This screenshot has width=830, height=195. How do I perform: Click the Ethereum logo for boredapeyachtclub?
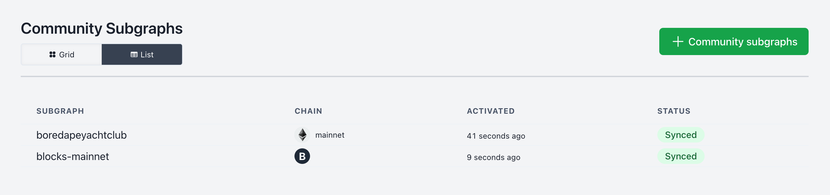tap(302, 135)
